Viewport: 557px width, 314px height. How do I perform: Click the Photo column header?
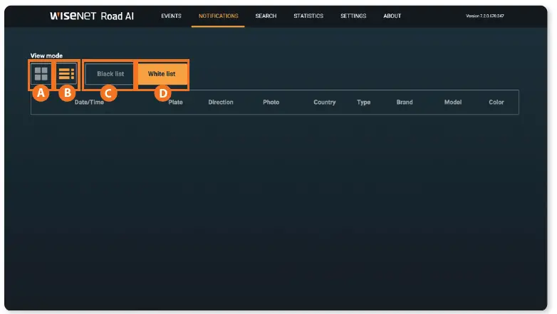tap(271, 103)
